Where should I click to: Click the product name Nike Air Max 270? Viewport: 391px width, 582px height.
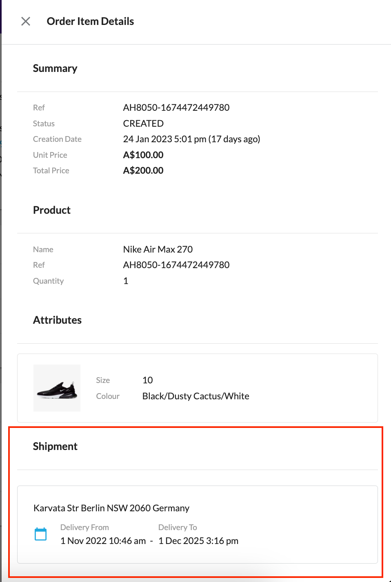click(x=158, y=249)
